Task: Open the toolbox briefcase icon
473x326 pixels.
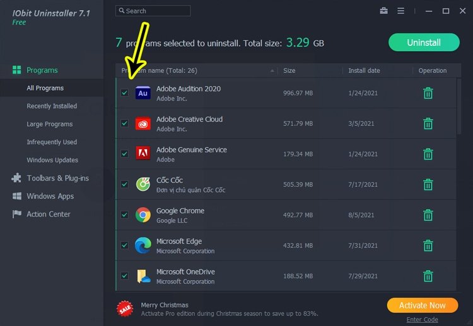Action: click(383, 11)
